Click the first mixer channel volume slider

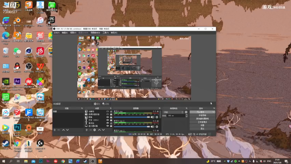coord(132,117)
